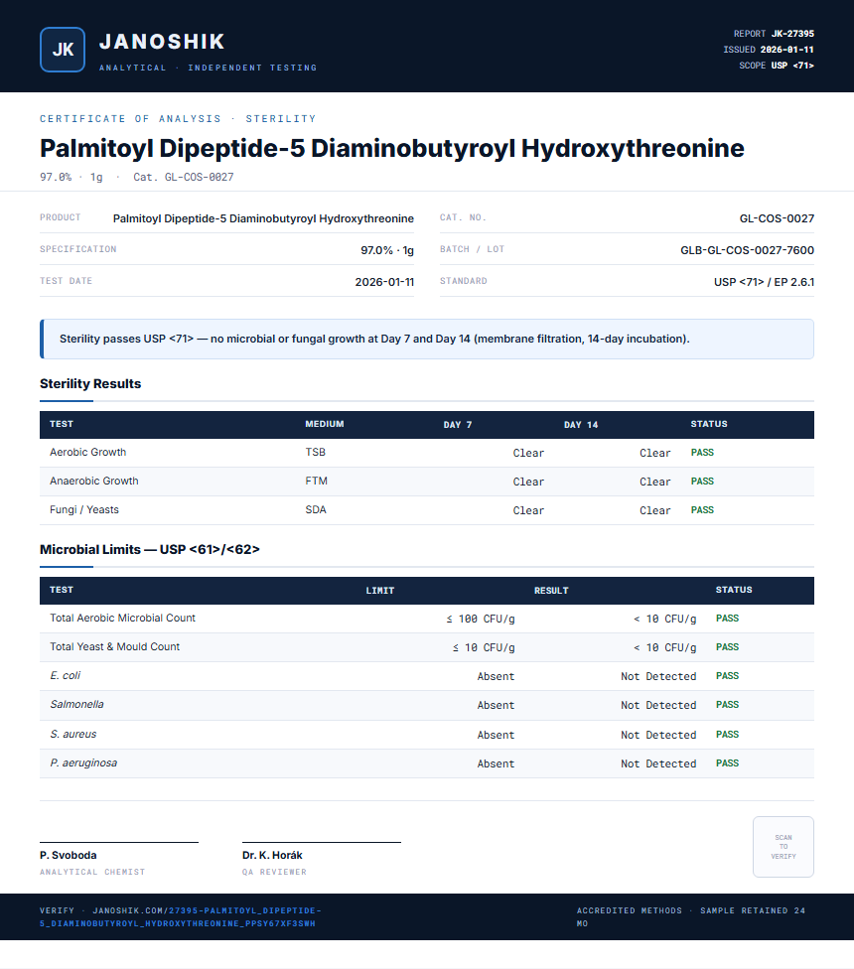The height and width of the screenshot is (969, 854).
Task: Click batch value GLB-GL-COS-0027-7600
Action: tap(747, 250)
